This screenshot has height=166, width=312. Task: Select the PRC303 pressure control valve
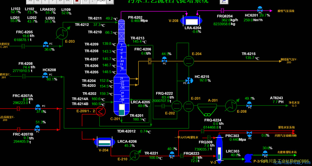[249, 133]
